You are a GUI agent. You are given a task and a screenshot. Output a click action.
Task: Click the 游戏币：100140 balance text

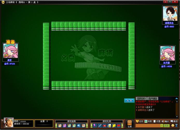point(22,124)
